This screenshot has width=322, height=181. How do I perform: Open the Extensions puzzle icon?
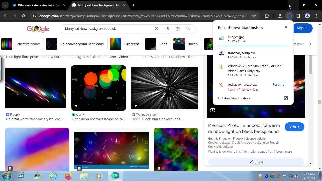(267, 16)
